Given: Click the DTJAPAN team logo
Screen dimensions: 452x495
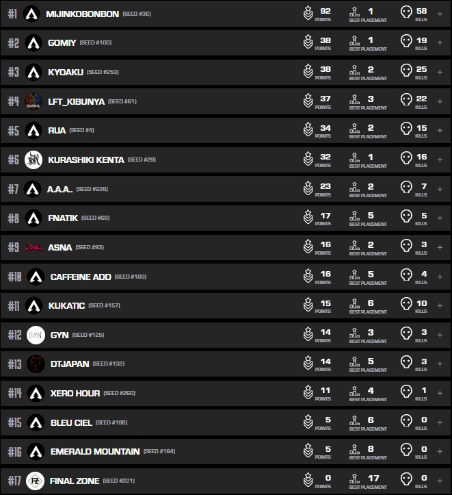Looking at the screenshot, I should click(x=36, y=364).
